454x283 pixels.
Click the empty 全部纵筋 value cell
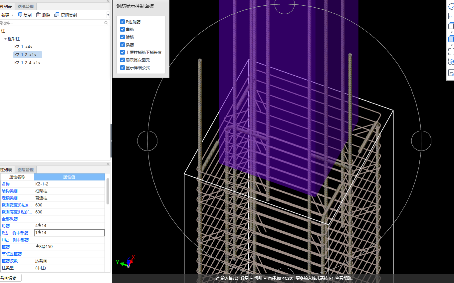[70, 219]
